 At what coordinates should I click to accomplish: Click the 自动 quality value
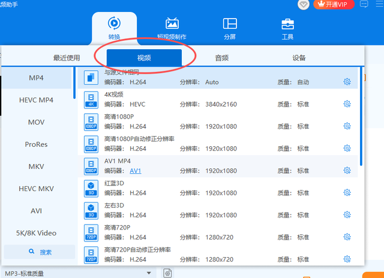303,82
